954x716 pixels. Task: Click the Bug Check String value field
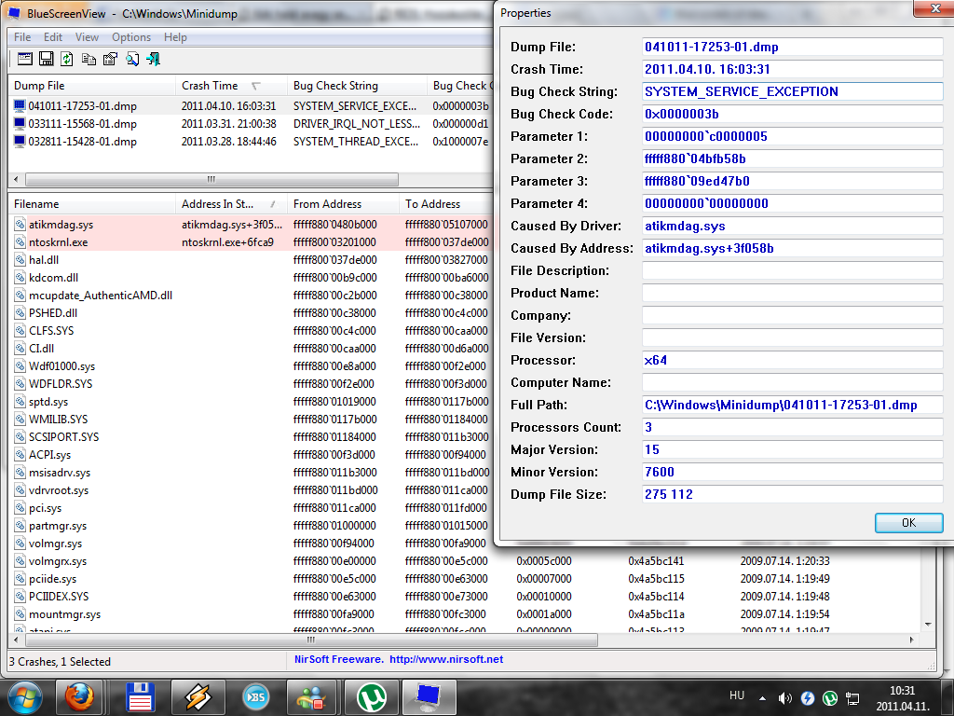point(792,92)
